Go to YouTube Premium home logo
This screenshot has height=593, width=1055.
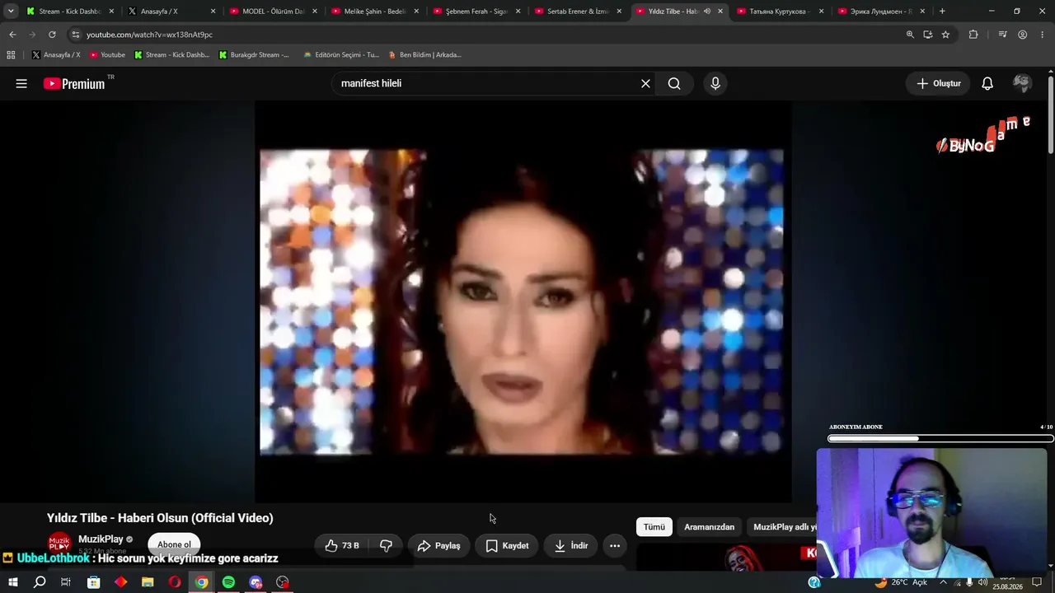[x=74, y=83]
